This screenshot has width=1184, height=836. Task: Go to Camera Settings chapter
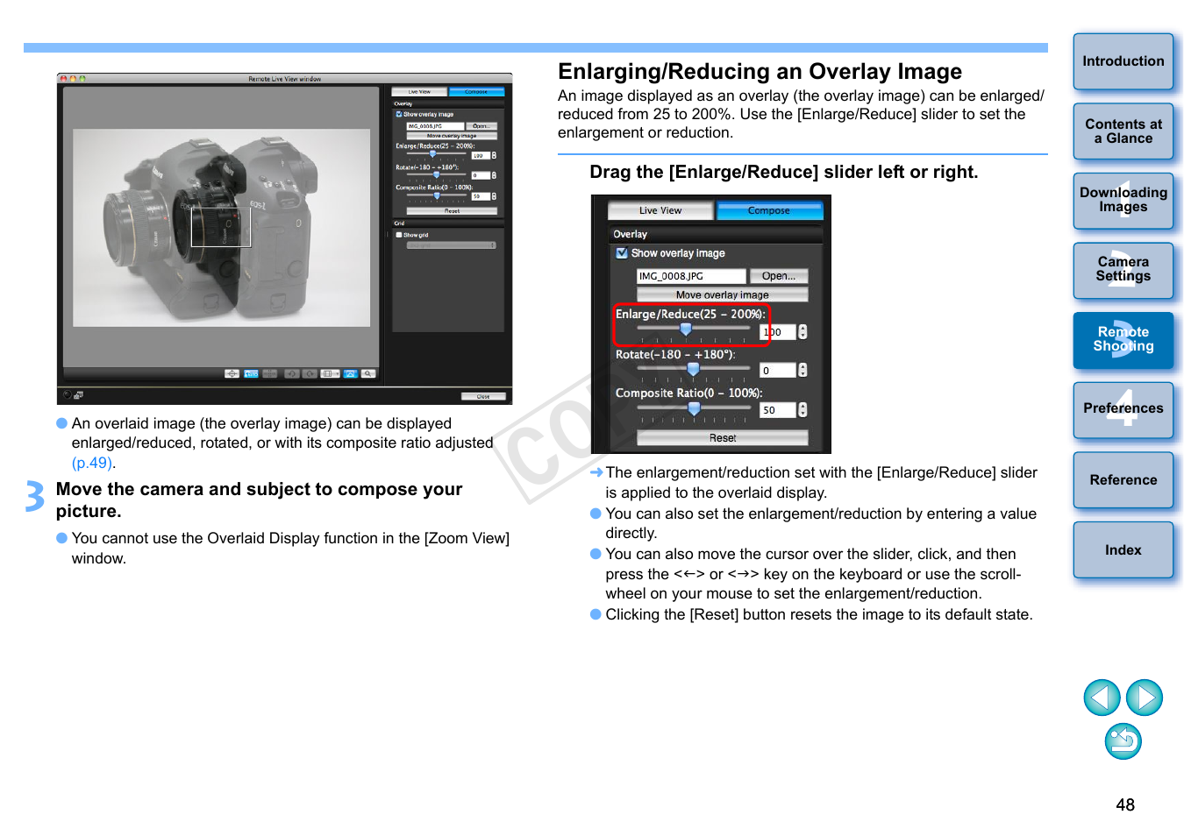pyautogui.click(x=1123, y=270)
